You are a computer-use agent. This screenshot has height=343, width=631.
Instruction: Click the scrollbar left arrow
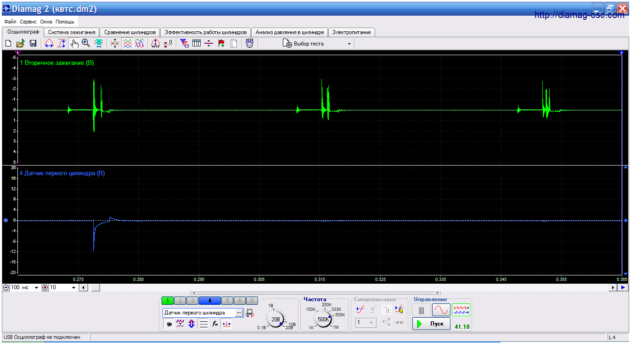click(x=83, y=288)
